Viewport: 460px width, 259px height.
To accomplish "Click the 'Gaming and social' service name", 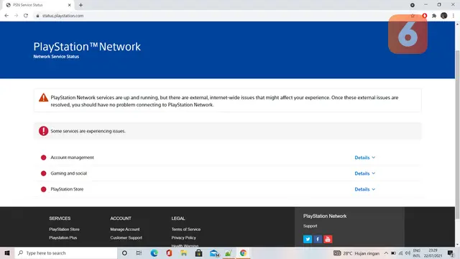I will coord(69,173).
